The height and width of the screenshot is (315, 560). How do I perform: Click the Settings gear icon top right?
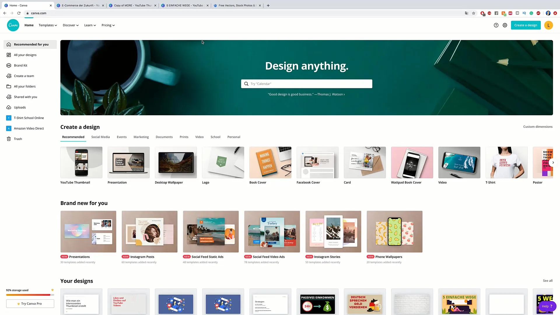click(x=505, y=25)
